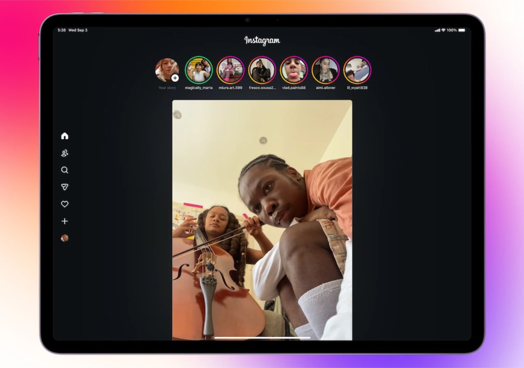This screenshot has width=524, height=368.
Task: Click the battery indicator in status bar
Action: coord(462,30)
